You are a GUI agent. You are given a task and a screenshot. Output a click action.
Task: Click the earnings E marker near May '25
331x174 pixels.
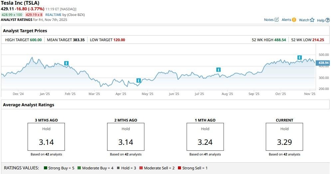(x=138, y=80)
